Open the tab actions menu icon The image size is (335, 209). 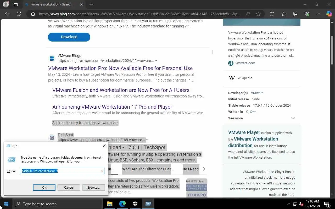click(x=16, y=4)
